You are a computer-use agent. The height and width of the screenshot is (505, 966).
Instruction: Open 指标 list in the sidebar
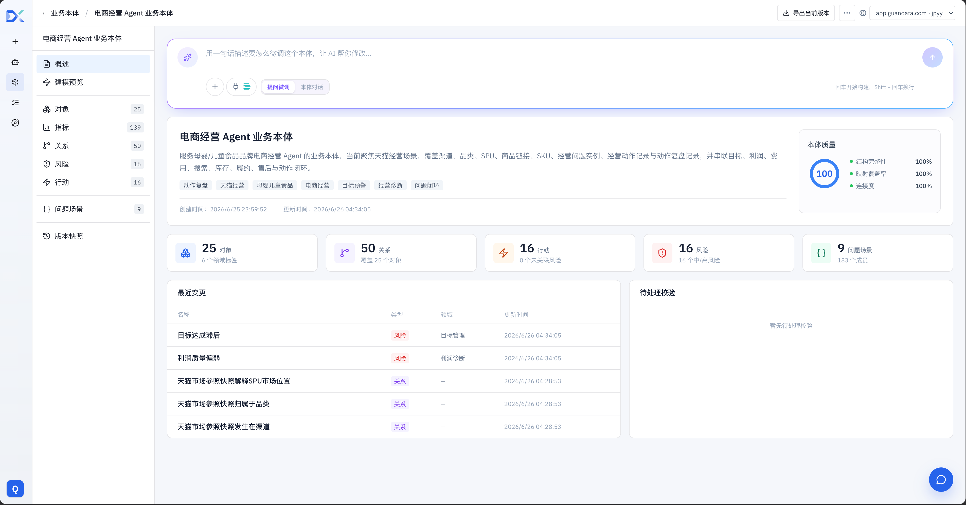pos(93,128)
